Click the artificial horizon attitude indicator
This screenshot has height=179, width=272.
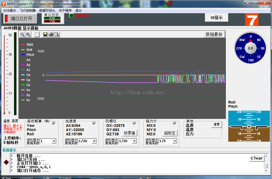249,126
